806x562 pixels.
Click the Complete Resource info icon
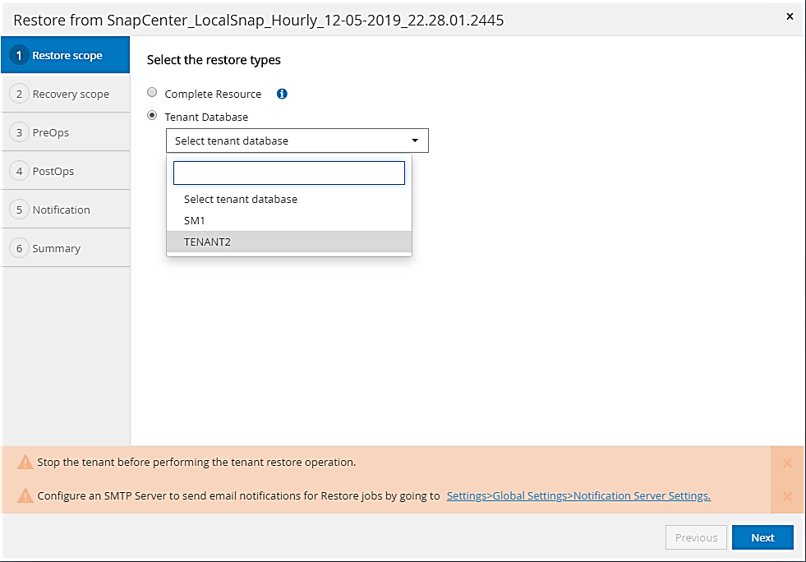(282, 94)
